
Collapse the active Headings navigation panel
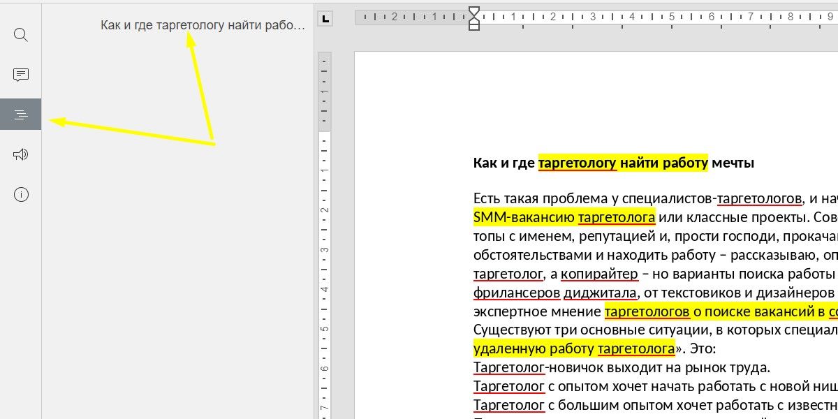click(21, 115)
